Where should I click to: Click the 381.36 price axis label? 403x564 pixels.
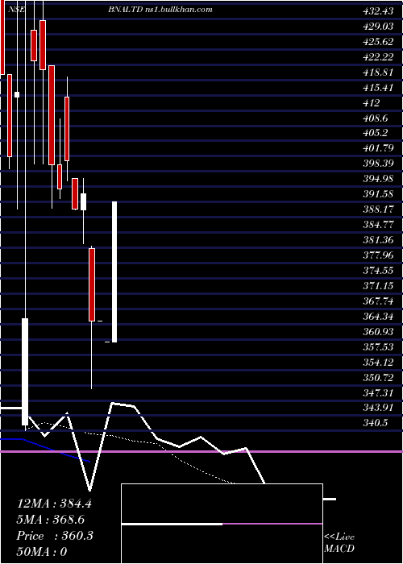378,239
